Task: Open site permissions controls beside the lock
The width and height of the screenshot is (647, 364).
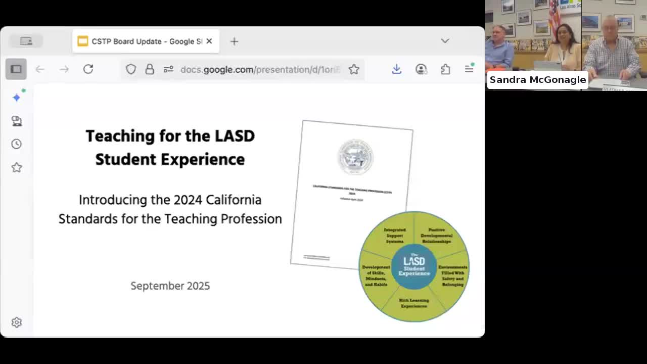Action: click(x=168, y=69)
